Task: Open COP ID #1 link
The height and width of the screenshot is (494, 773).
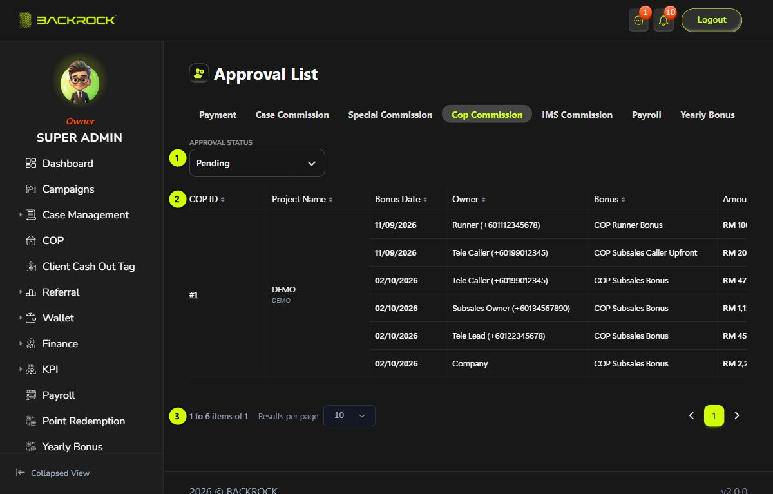Action: coord(193,294)
